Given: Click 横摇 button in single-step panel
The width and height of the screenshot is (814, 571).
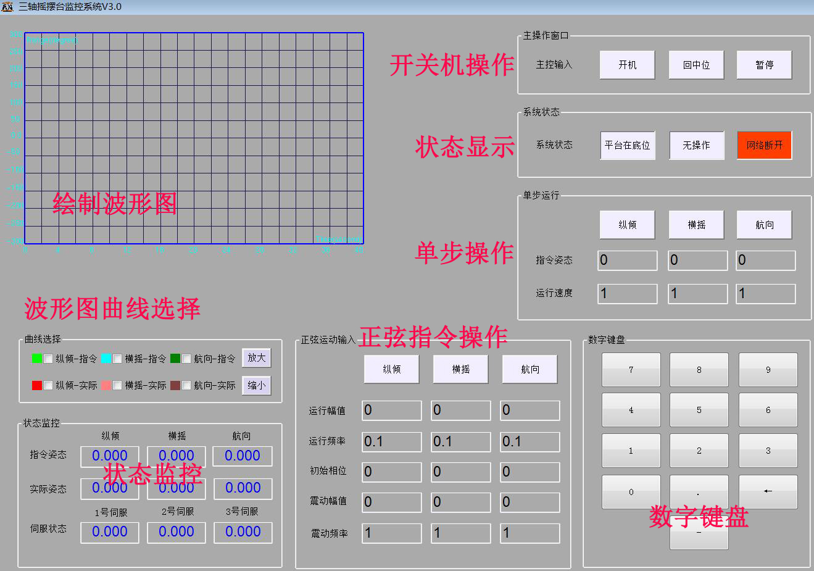Looking at the screenshot, I should pos(696,225).
